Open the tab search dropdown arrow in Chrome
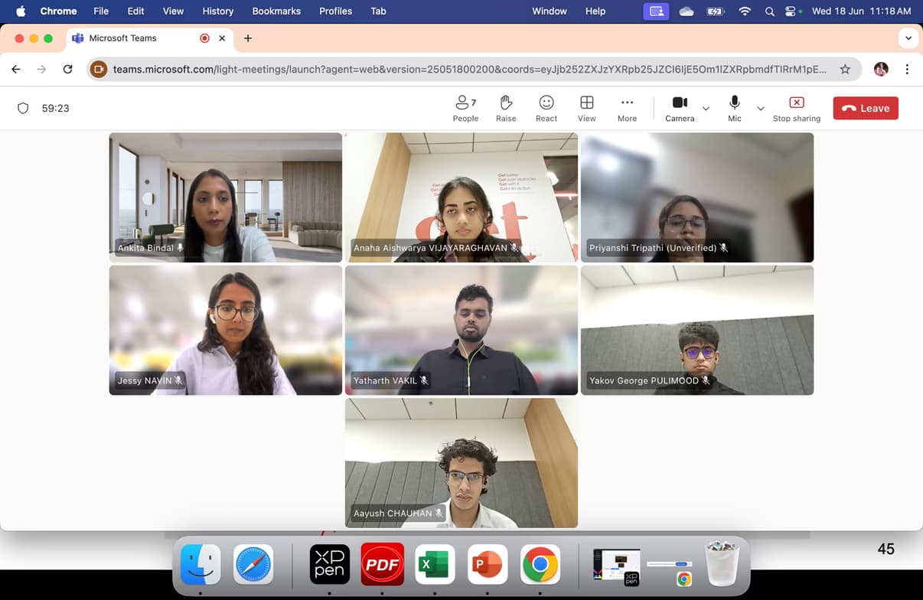 coord(908,38)
